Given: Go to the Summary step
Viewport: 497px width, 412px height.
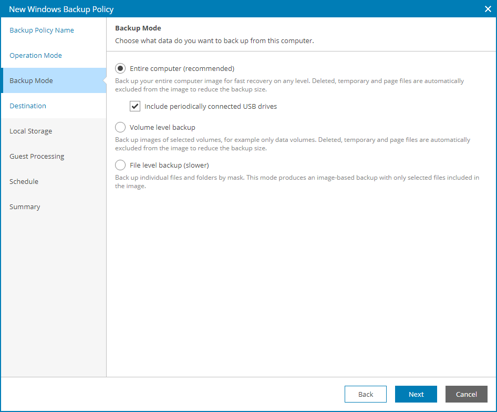Looking at the screenshot, I should [x=25, y=207].
